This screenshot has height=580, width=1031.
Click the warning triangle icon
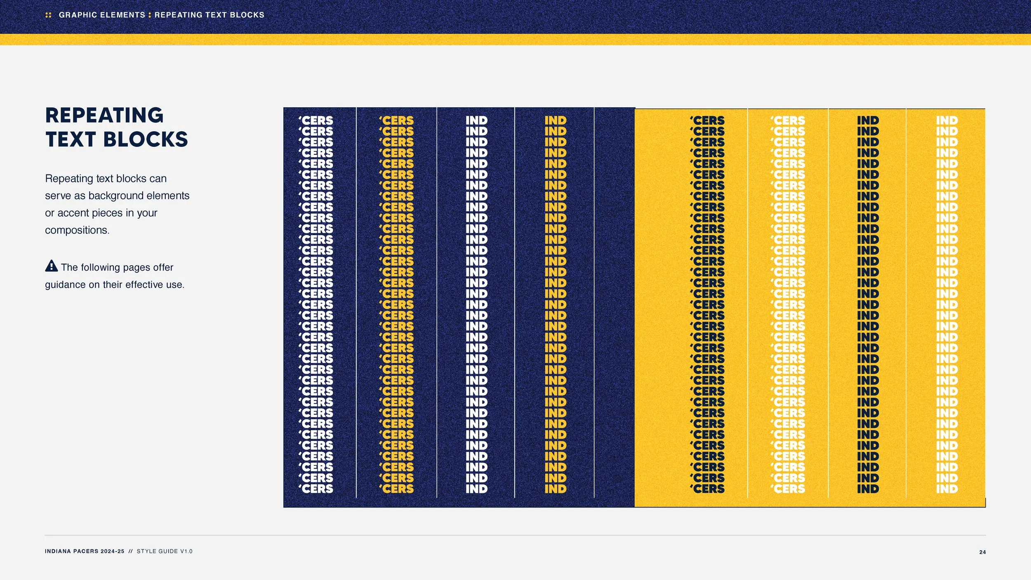tap(51, 266)
